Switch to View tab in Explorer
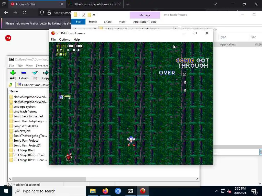This screenshot has height=196, width=262. 122,22
